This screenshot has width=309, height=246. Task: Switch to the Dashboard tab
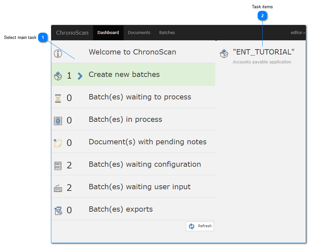[108, 33]
